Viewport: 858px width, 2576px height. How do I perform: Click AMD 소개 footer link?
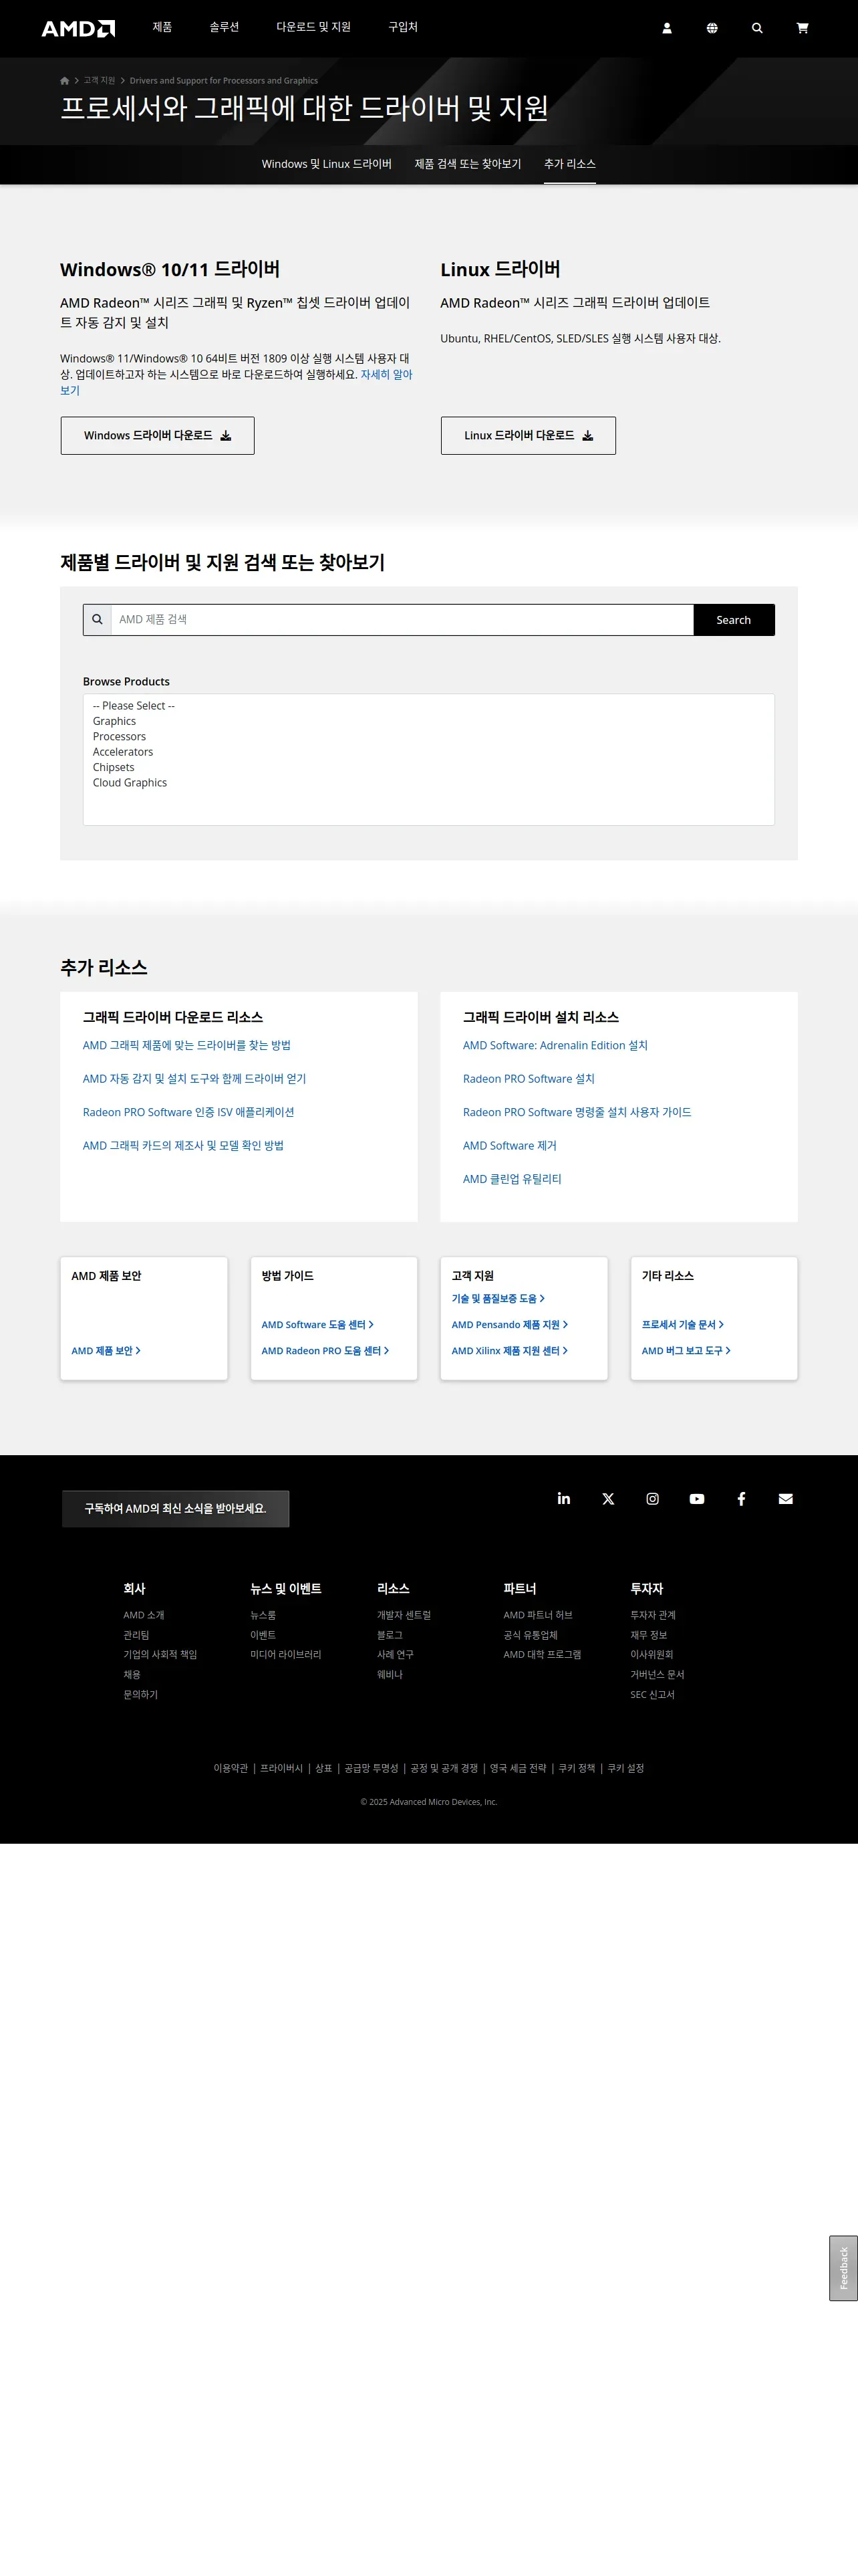tap(144, 1616)
